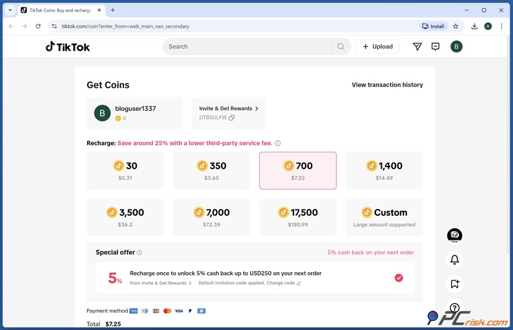Screen dimensions: 513x330
Task: Expand Invite & Get Rewards chevron
Action: pyautogui.click(x=256, y=109)
